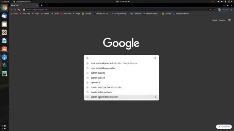This screenshot has width=234, height=131.
Task: Open Swayam Central bookmark
Action: pos(181,13)
